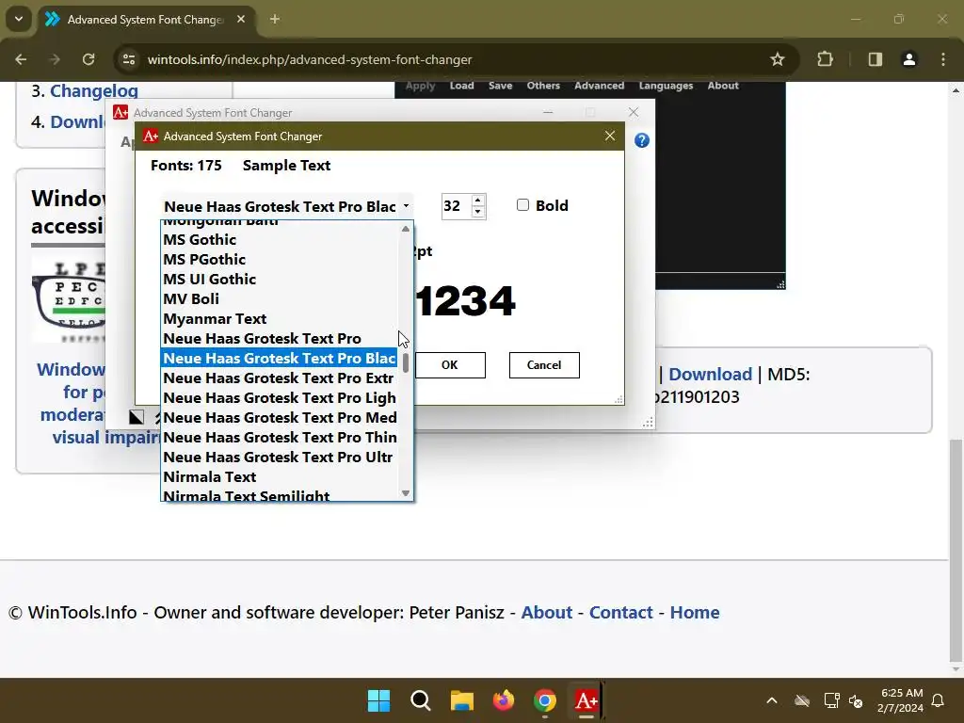Open File Explorer from taskbar

[461, 700]
